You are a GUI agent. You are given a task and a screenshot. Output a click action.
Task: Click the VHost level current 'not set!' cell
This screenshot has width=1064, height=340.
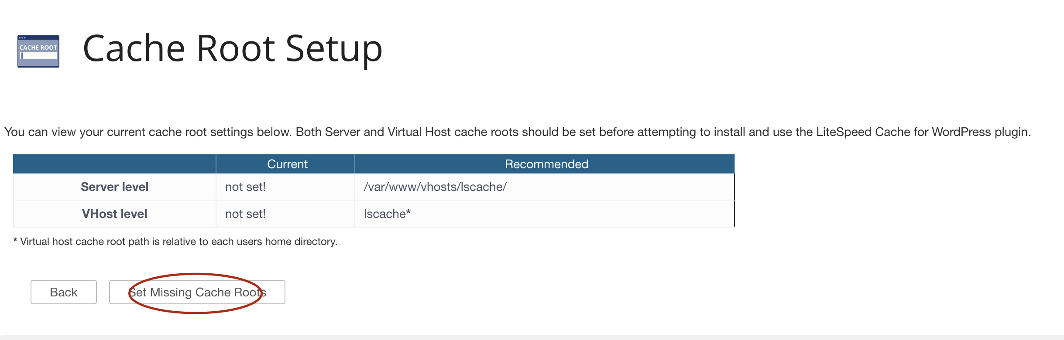[x=245, y=214]
